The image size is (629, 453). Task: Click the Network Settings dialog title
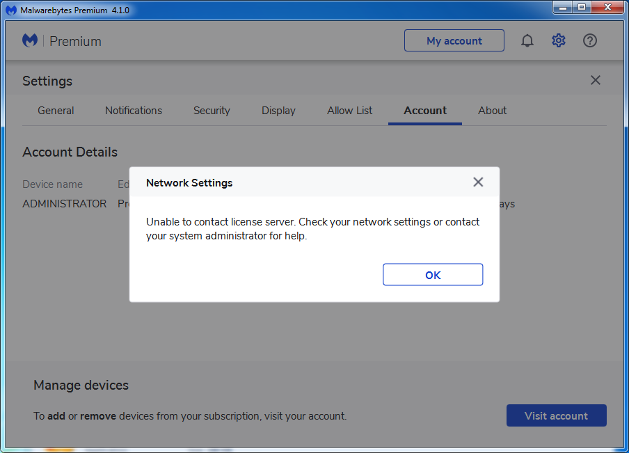pos(189,183)
